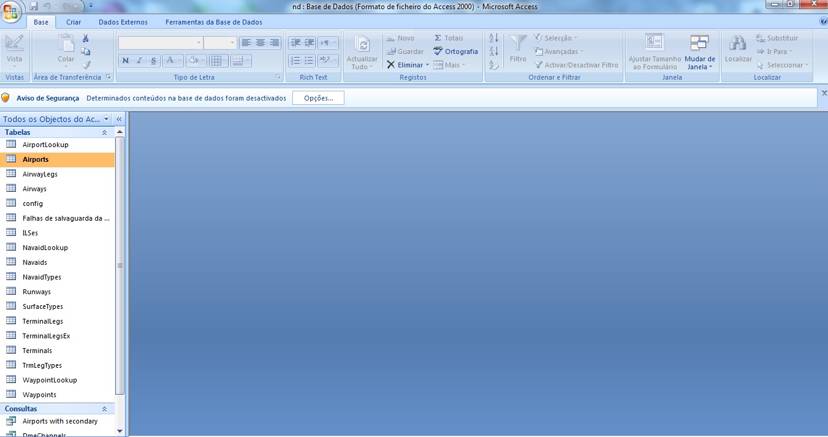Image resolution: width=828 pixels, height=437 pixels.
Task: Click the Localizar binoculars icon
Action: 737,44
